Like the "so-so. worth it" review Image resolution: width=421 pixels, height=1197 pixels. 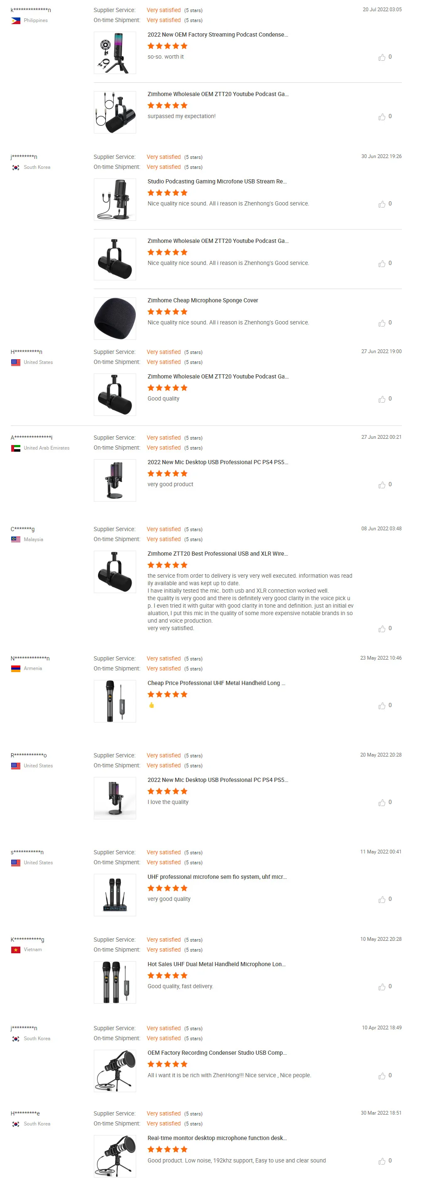pos(382,58)
